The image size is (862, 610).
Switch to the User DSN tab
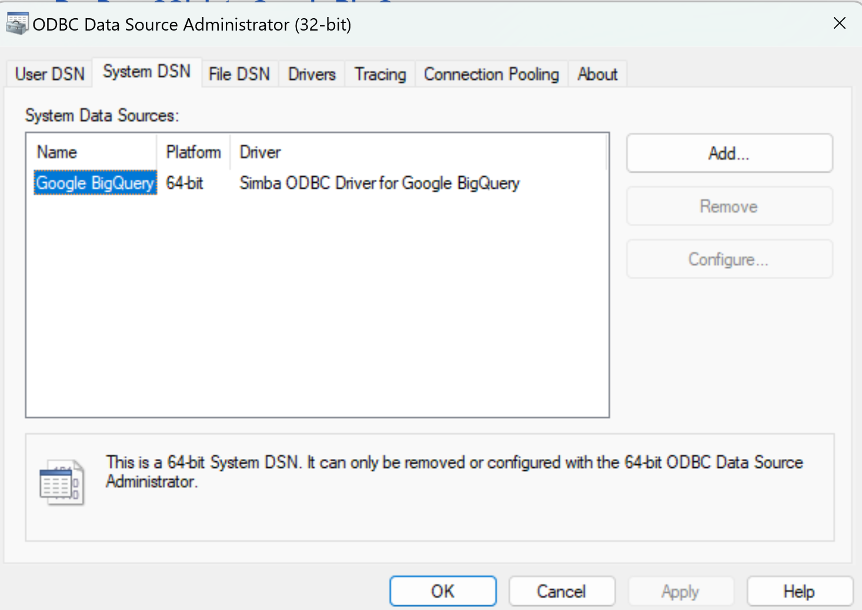tap(50, 74)
